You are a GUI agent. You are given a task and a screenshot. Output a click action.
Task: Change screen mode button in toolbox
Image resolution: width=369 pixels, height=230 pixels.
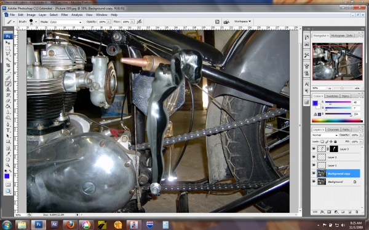8,191
